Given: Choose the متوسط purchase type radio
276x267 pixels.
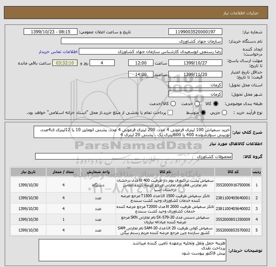Looking at the screenshot, I should [x=203, y=113].
